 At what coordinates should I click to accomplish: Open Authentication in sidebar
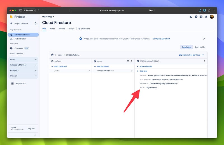point(20,39)
